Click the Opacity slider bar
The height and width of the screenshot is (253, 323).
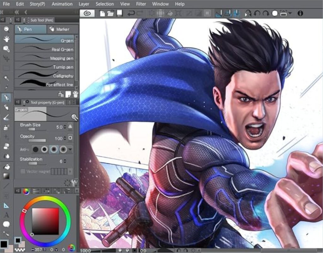[x=37, y=140]
